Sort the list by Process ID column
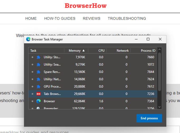The image size is (180, 133). (148, 51)
